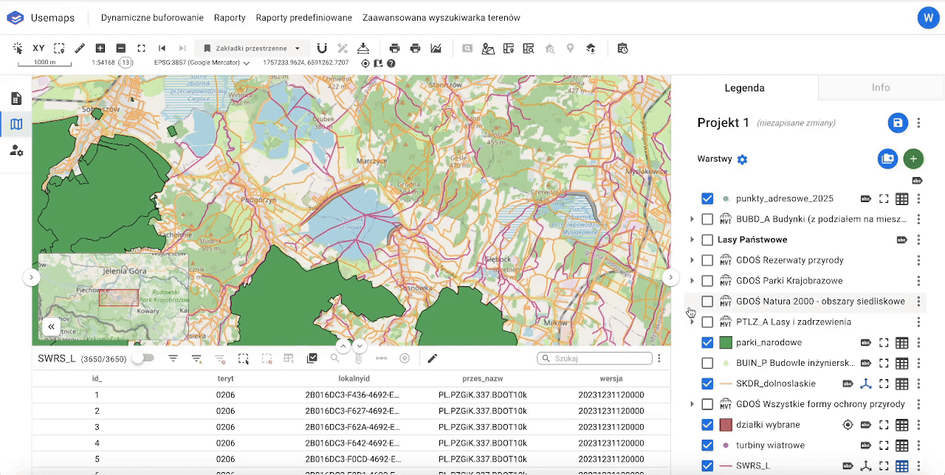Open the Zakładki przestrzenne dropdown
Image resolution: width=945 pixels, height=475 pixels.
pos(252,48)
